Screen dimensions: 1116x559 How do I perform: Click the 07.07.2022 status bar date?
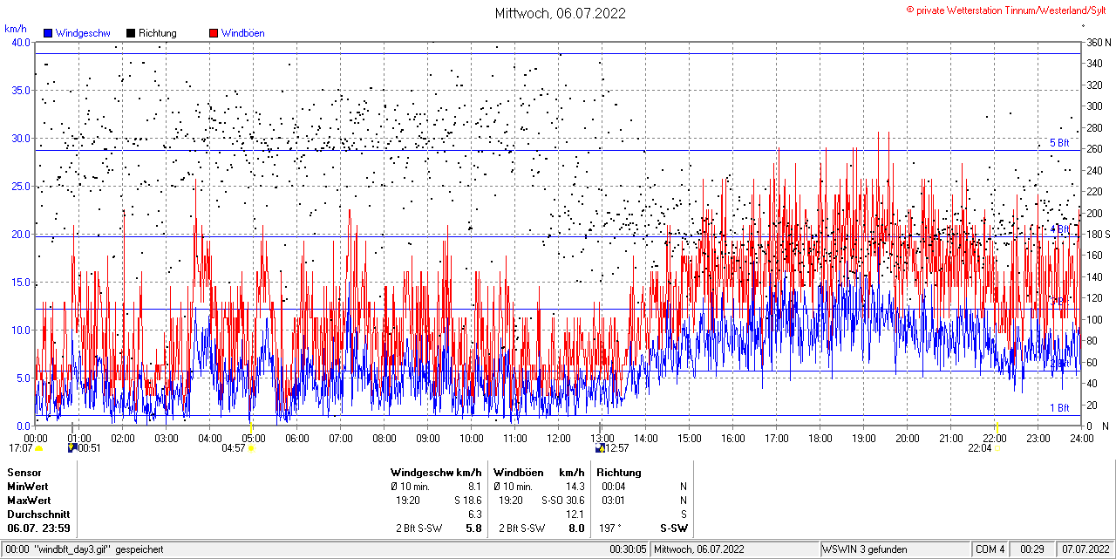[x=1085, y=549]
